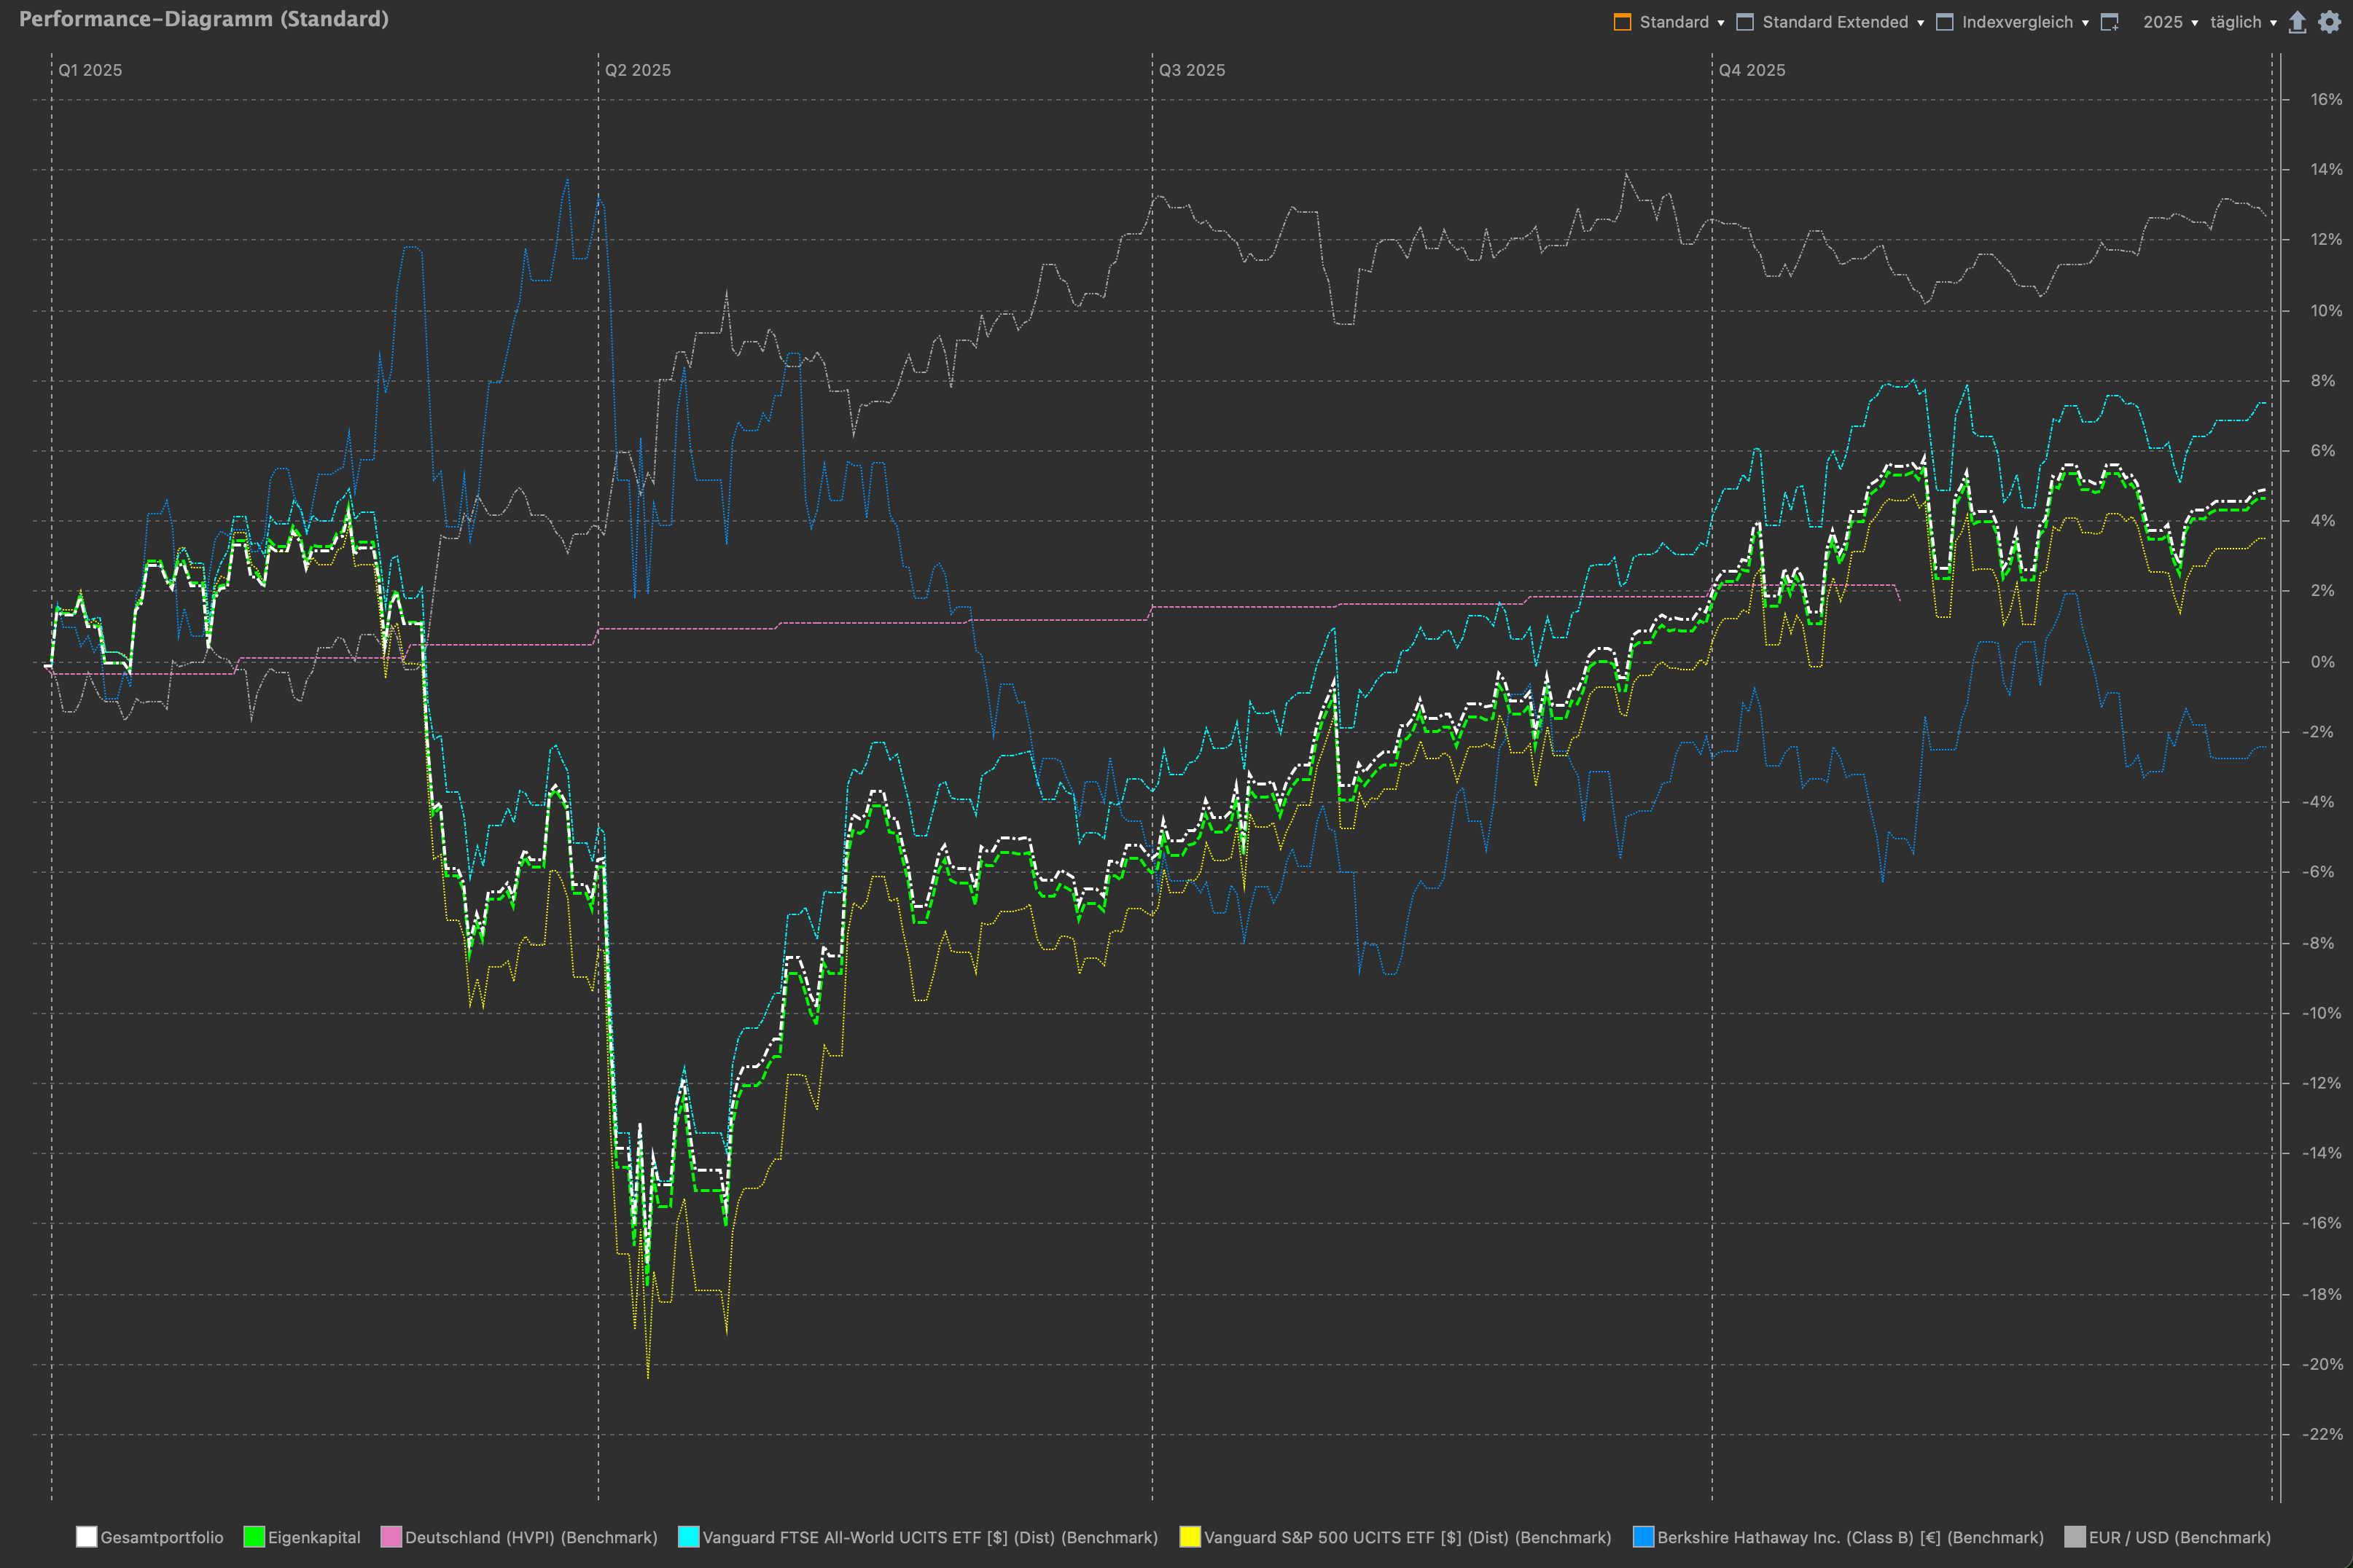Open the Indexvergleich dropdown arrow

pos(2086,23)
